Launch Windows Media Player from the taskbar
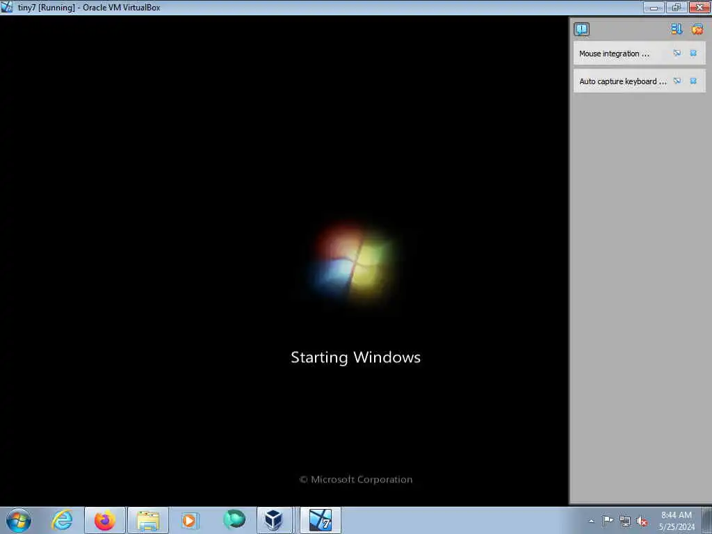 coord(190,520)
